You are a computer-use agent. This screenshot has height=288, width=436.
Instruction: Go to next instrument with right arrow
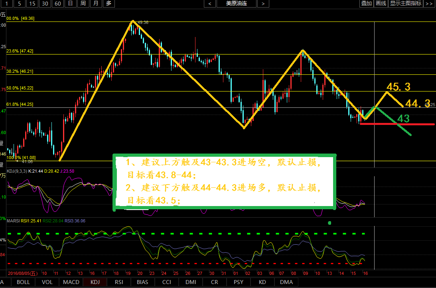pos(262,4)
